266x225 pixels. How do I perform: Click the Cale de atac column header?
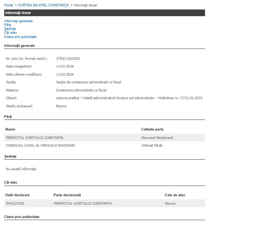tap(175, 195)
